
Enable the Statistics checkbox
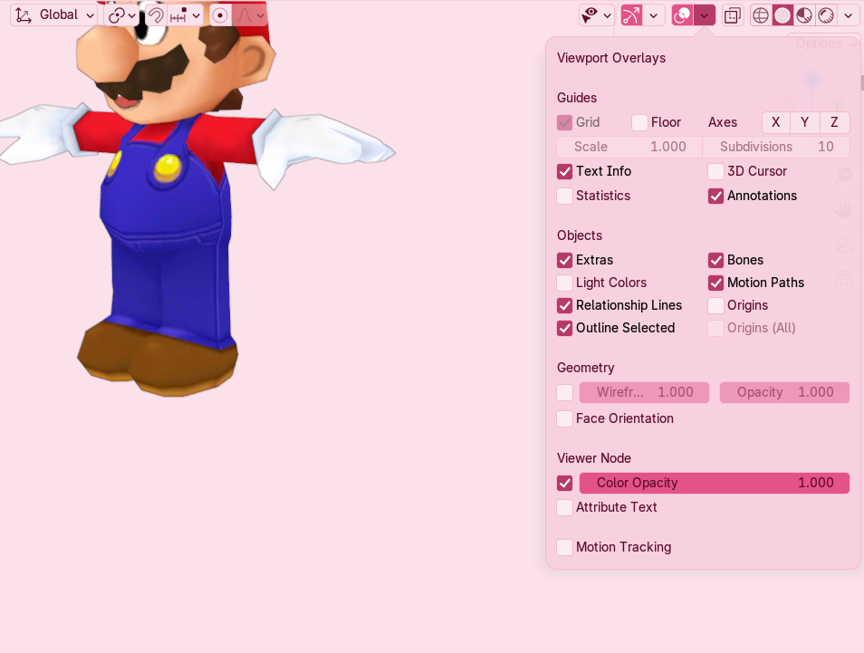pos(564,196)
